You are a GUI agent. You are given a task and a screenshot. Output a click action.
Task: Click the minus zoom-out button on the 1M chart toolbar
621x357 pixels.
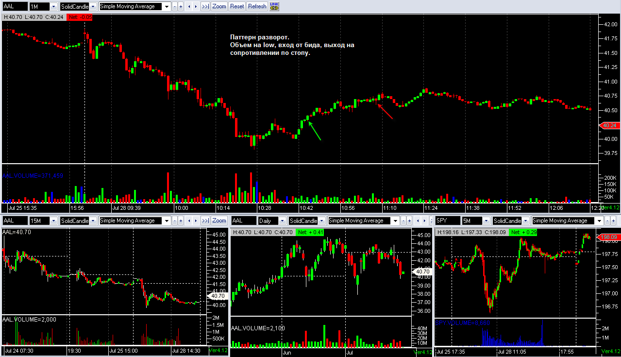174,7
